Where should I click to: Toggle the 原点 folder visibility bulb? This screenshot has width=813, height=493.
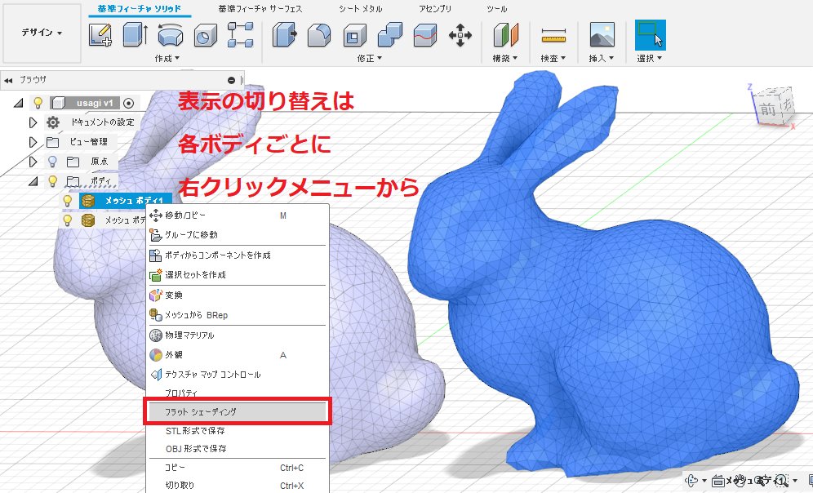[x=52, y=162]
